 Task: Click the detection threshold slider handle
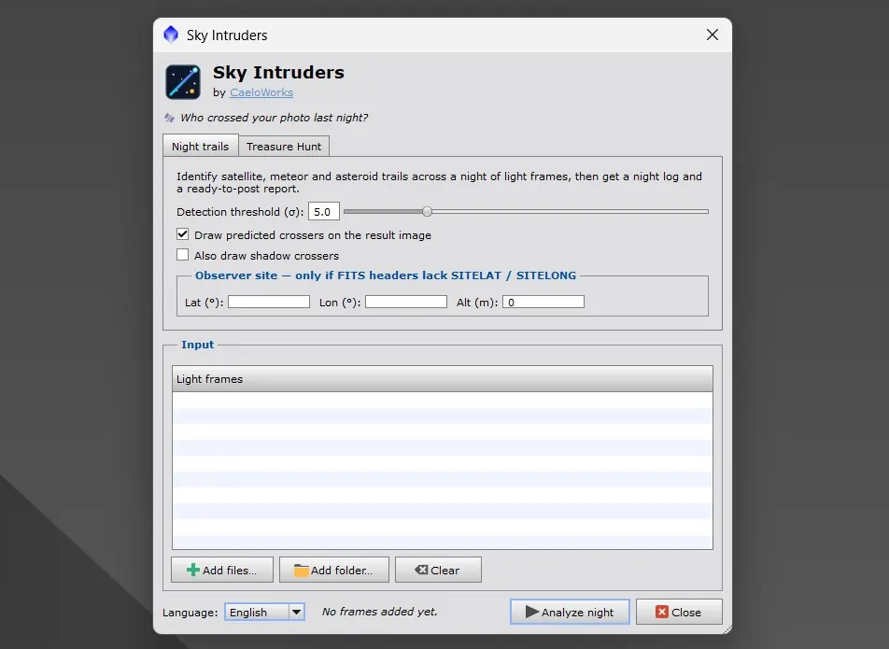click(x=427, y=211)
